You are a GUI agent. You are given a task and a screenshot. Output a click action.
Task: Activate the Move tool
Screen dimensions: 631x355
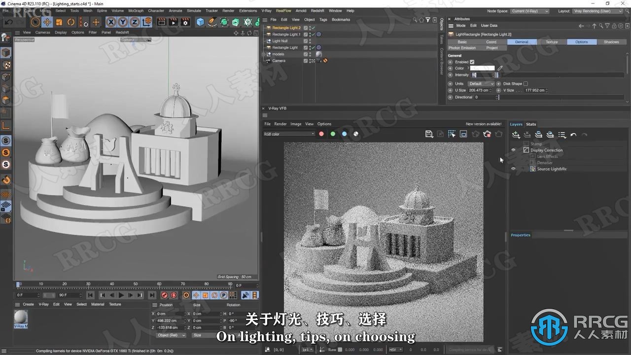point(47,22)
